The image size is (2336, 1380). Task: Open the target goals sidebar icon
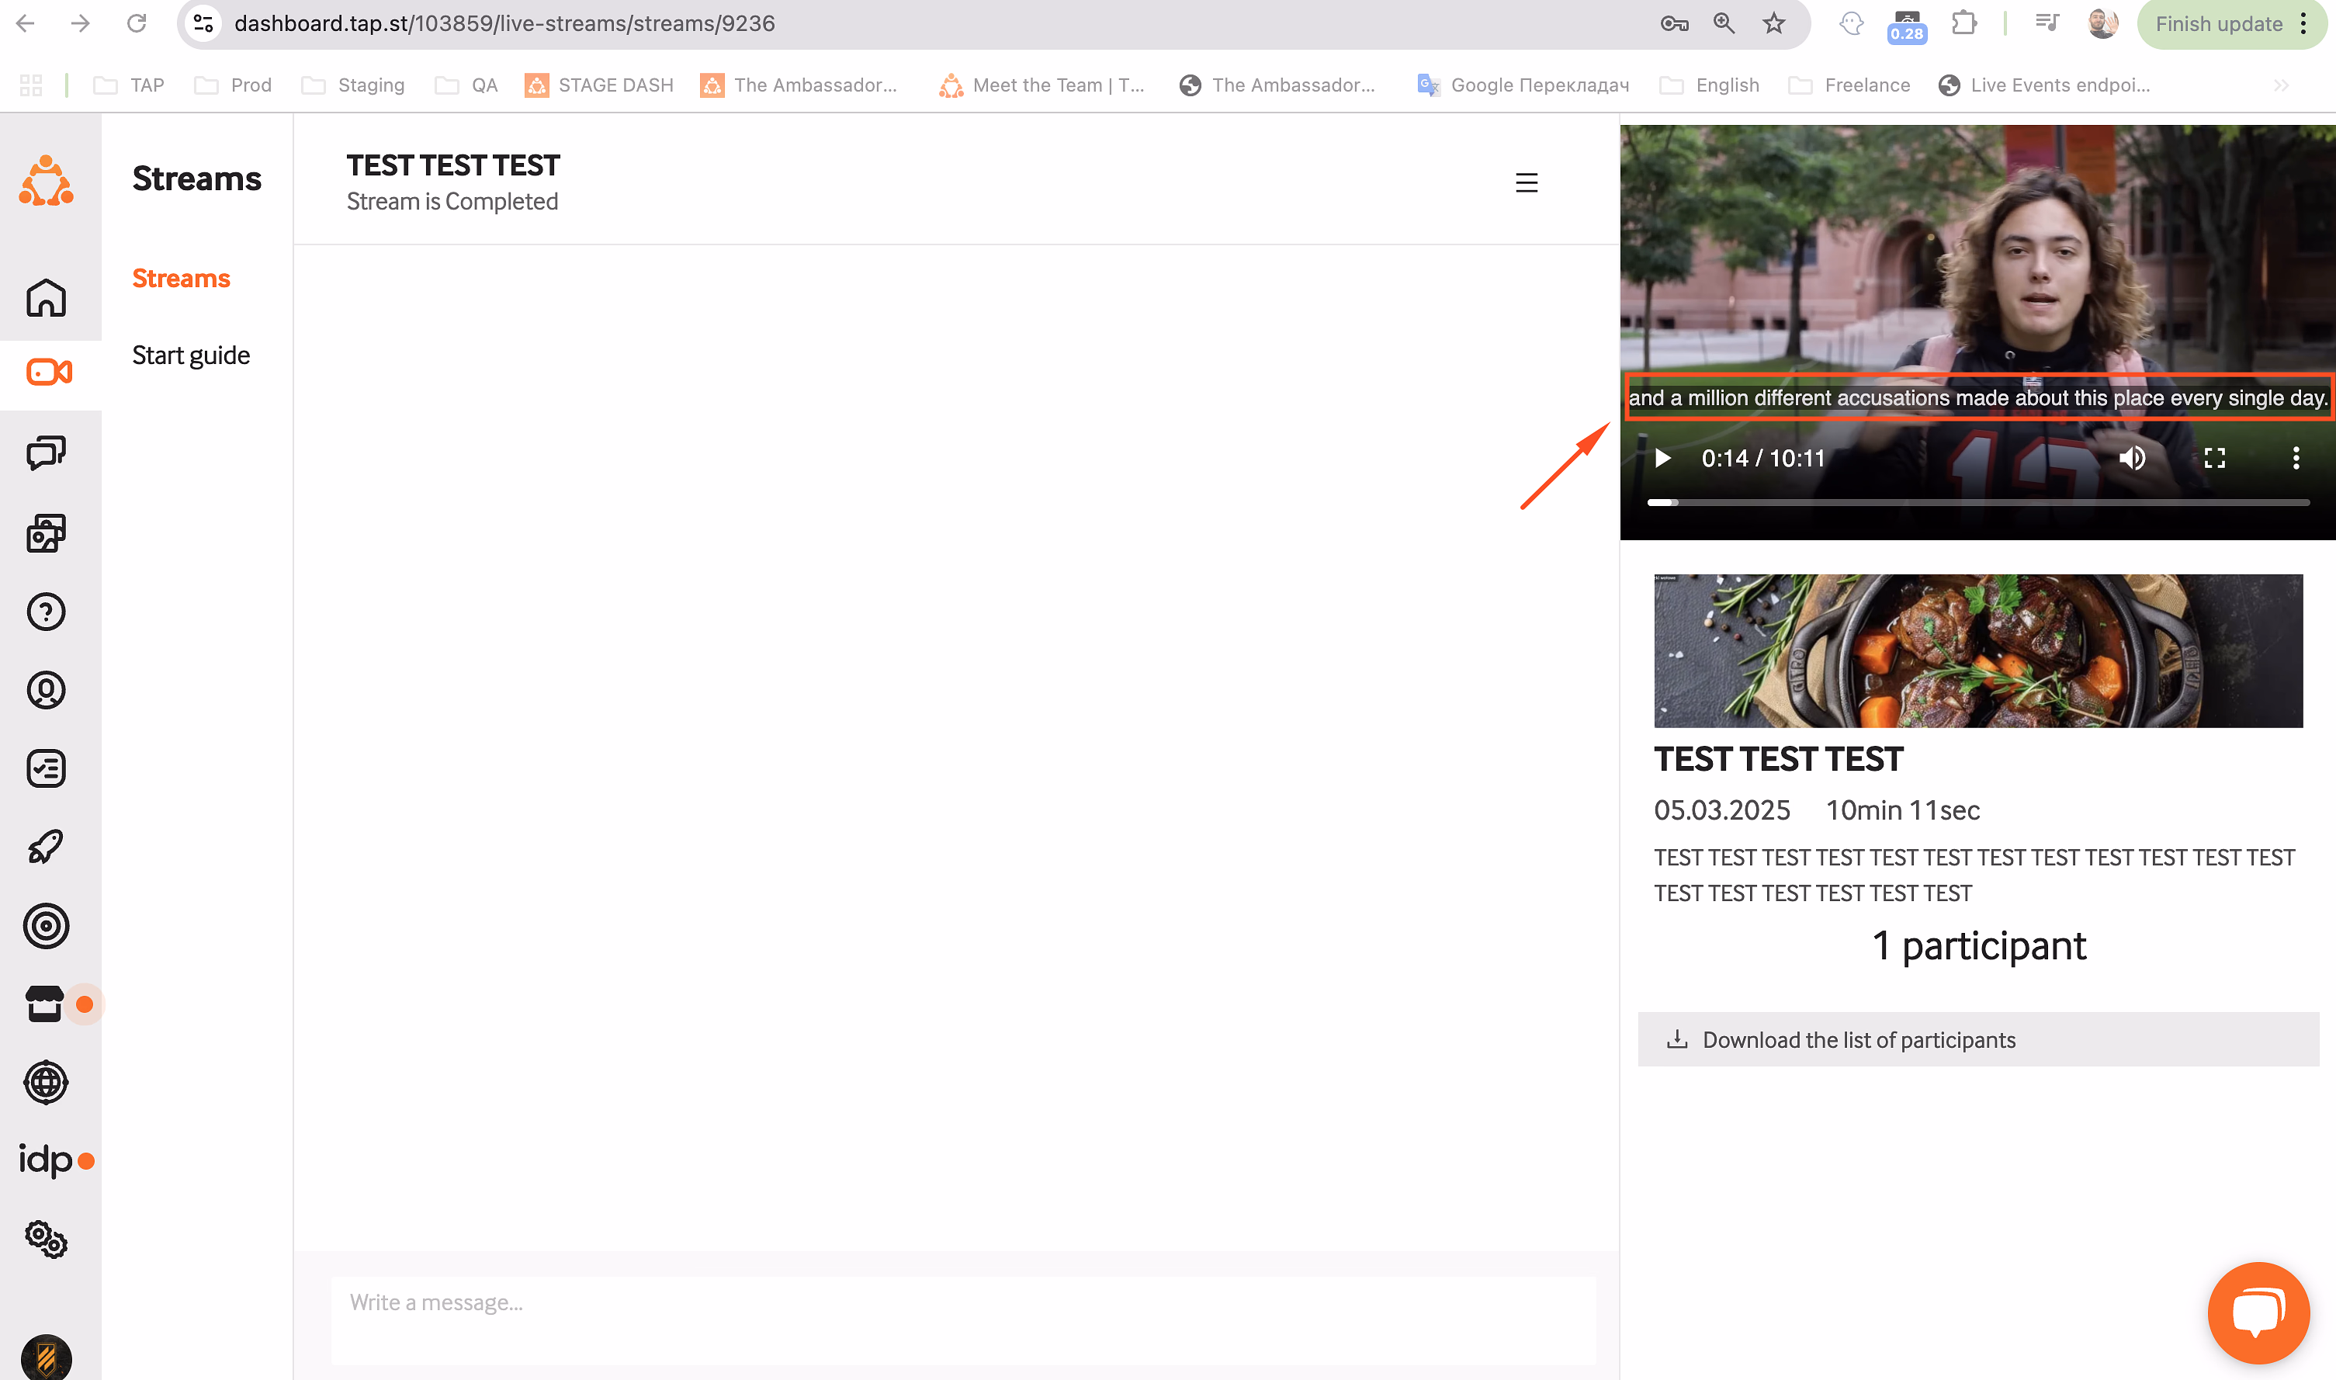click(46, 926)
